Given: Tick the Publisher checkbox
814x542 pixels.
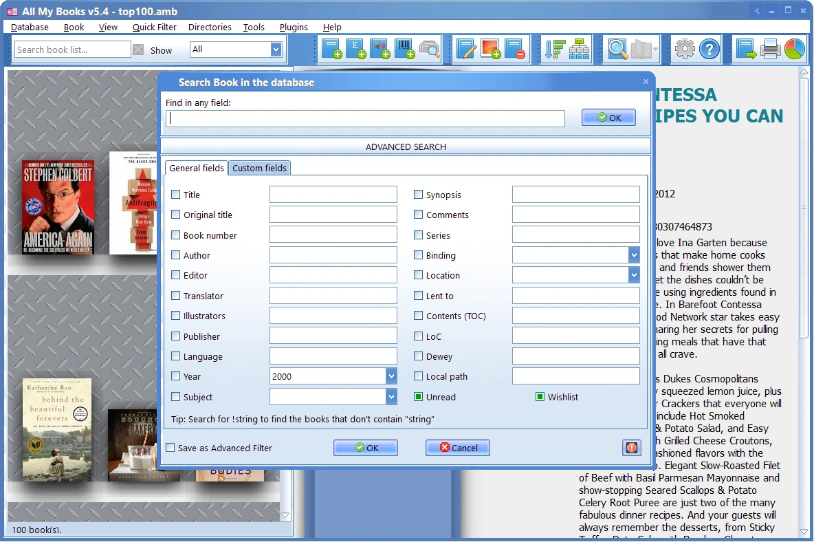Looking at the screenshot, I should 175,336.
